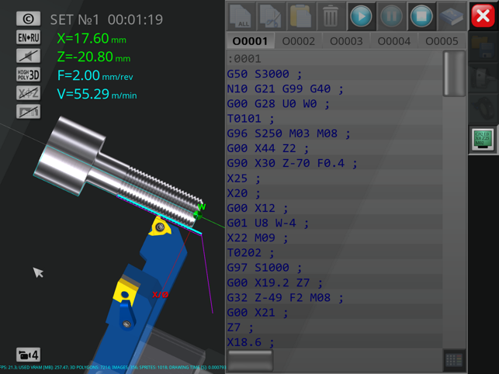
Task: Open the keypad grid icon
Action: click(454, 359)
